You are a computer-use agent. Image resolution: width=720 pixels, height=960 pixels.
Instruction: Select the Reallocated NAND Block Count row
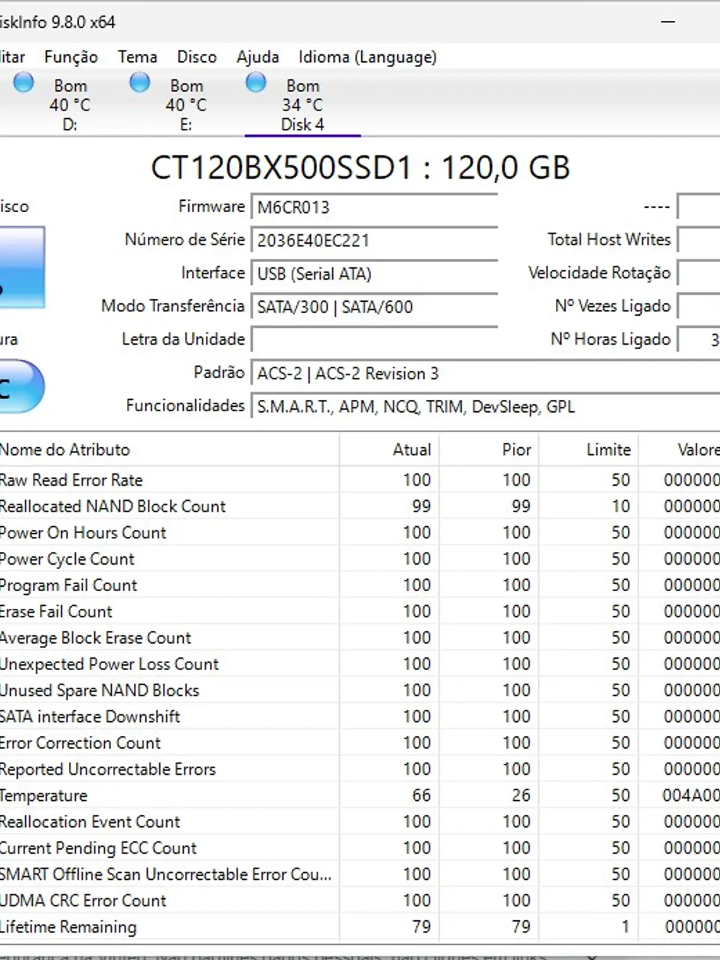360,507
